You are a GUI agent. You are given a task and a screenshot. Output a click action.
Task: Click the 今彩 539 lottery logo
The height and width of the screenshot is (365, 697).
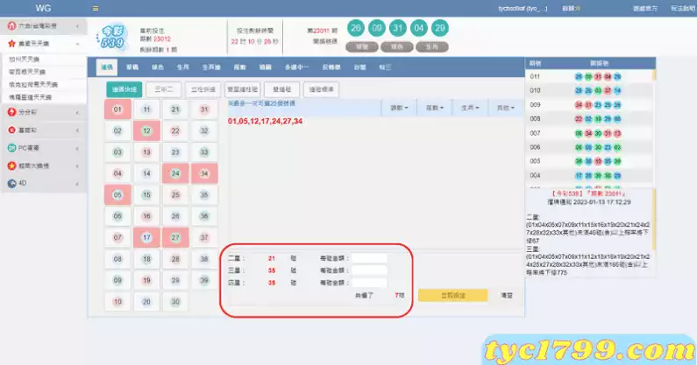tap(112, 38)
